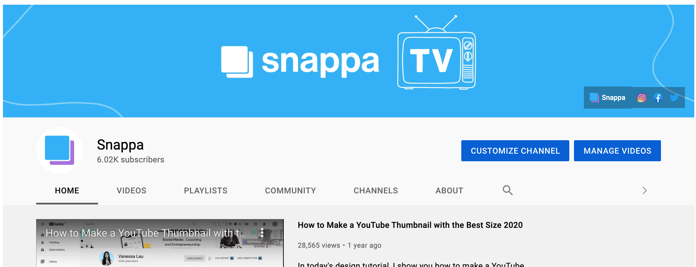
Task: Select the Home tab
Action: tap(67, 191)
